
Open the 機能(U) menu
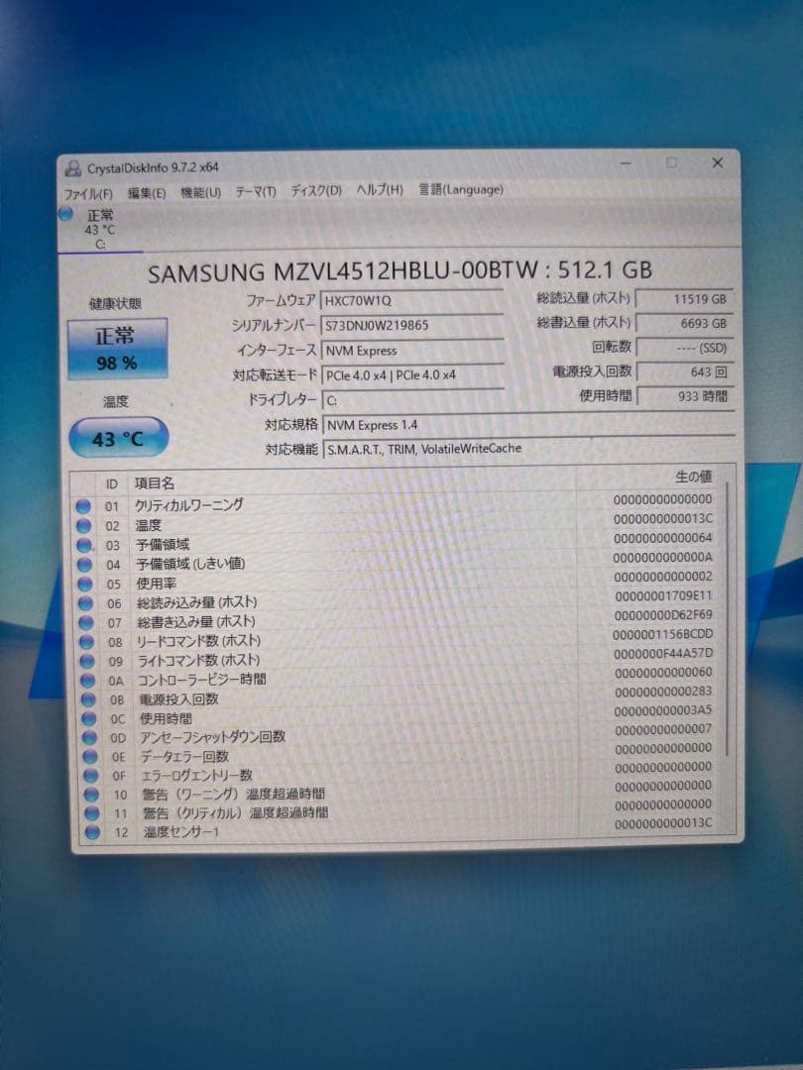(x=199, y=192)
